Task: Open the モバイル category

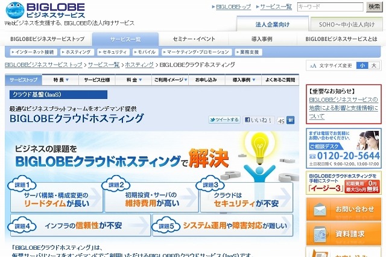Action: tap(145, 52)
